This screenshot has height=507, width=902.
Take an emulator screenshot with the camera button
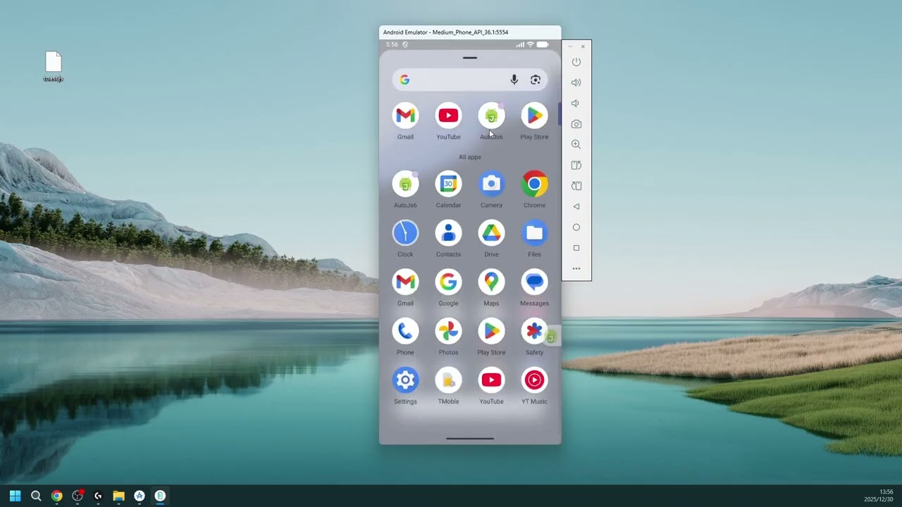pos(576,124)
